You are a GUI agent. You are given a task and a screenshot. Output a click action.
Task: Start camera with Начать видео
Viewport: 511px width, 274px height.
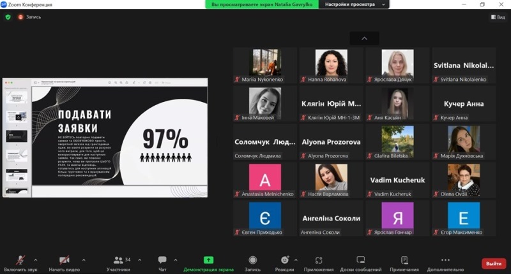65,263
